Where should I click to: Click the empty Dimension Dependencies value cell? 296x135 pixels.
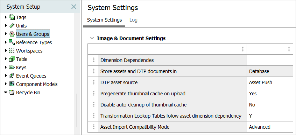(x=270, y=60)
